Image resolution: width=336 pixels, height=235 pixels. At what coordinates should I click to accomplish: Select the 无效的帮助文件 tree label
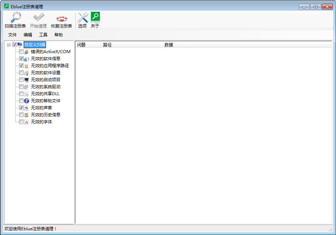coord(45,100)
